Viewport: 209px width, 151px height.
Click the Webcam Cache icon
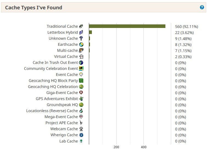point(81,129)
